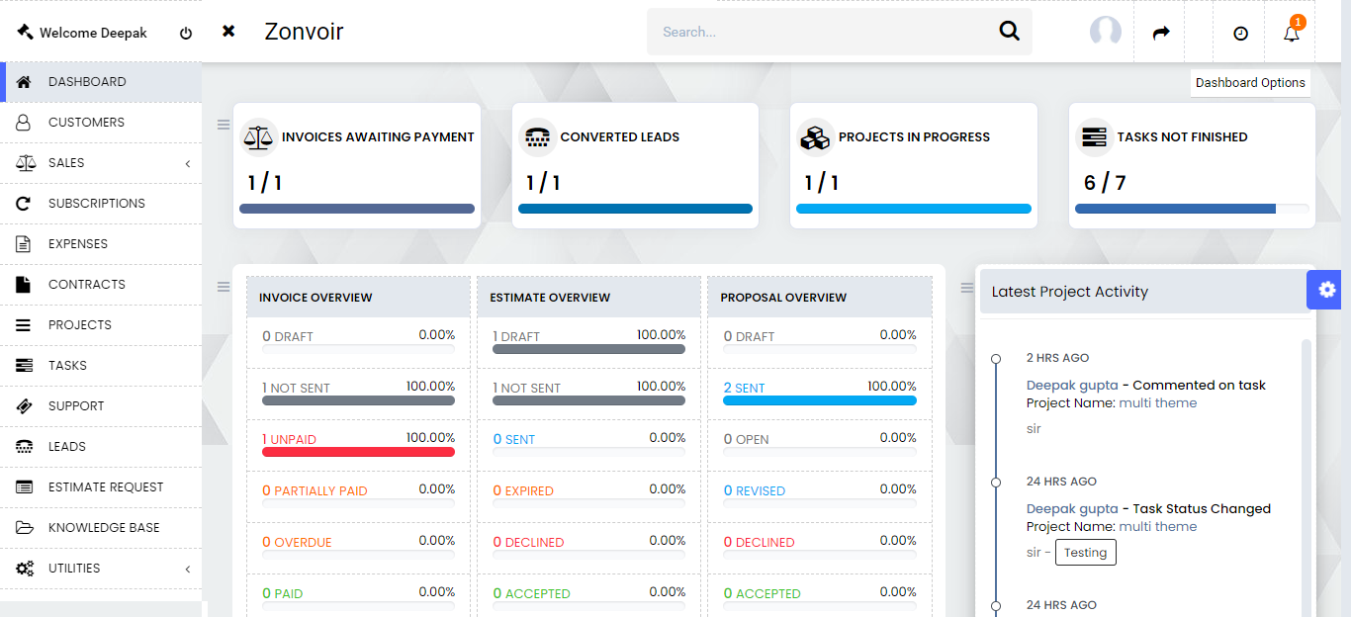Open the Leads sidebar item
Screen dimensions: 1351x617
[67, 447]
